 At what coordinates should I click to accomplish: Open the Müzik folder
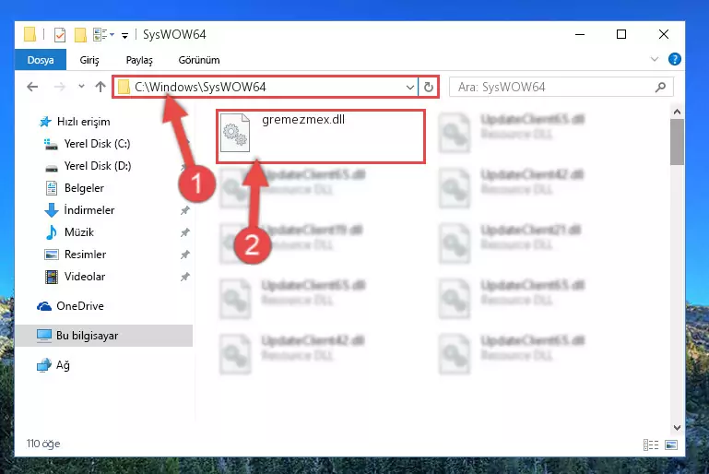pos(78,232)
